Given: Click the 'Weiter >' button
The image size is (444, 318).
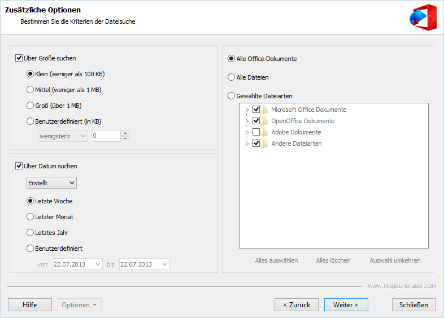Looking at the screenshot, I should [346, 304].
